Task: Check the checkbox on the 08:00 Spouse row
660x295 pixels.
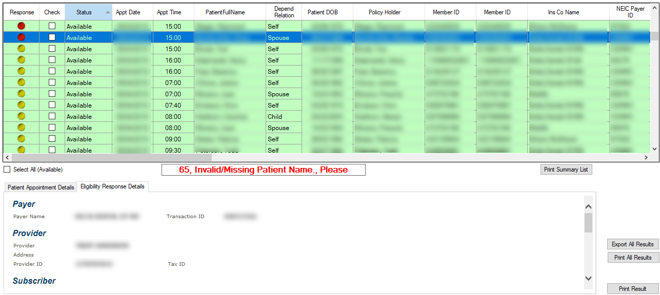Action: click(x=52, y=128)
